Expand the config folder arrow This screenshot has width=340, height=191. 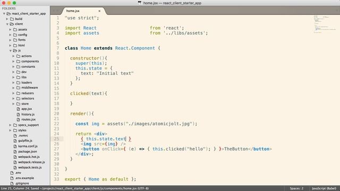[x=10, y=34]
